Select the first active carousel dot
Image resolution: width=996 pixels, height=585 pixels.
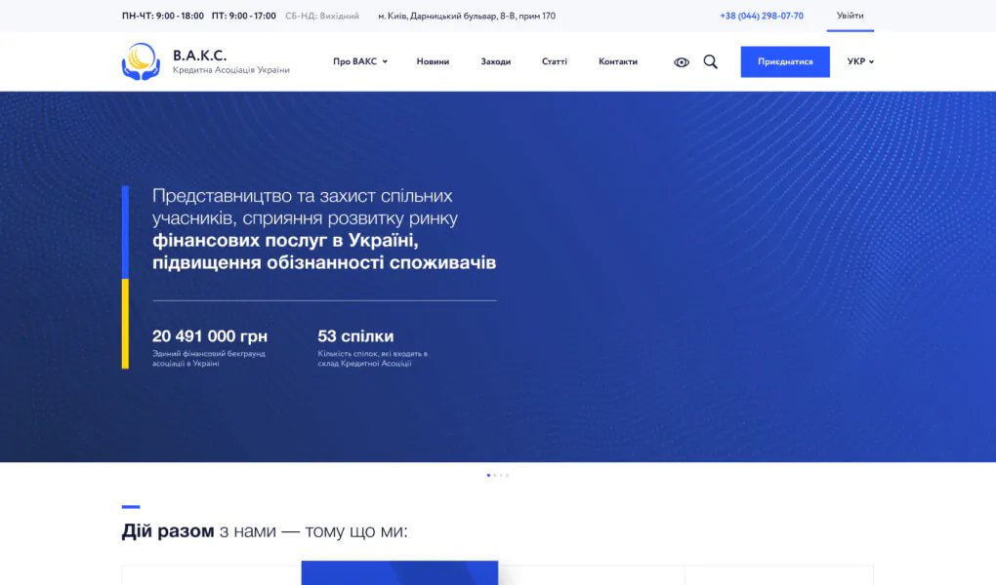pos(488,475)
